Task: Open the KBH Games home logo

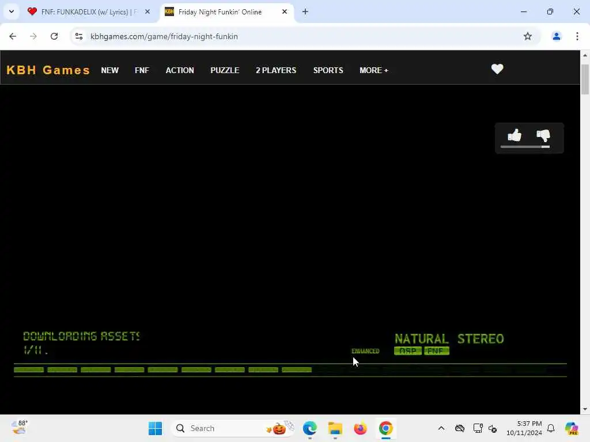Action: coord(48,70)
